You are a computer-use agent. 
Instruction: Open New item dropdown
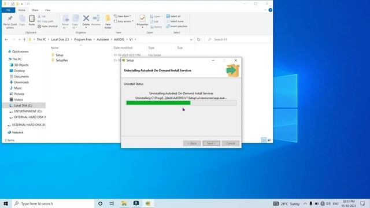coord(122,16)
